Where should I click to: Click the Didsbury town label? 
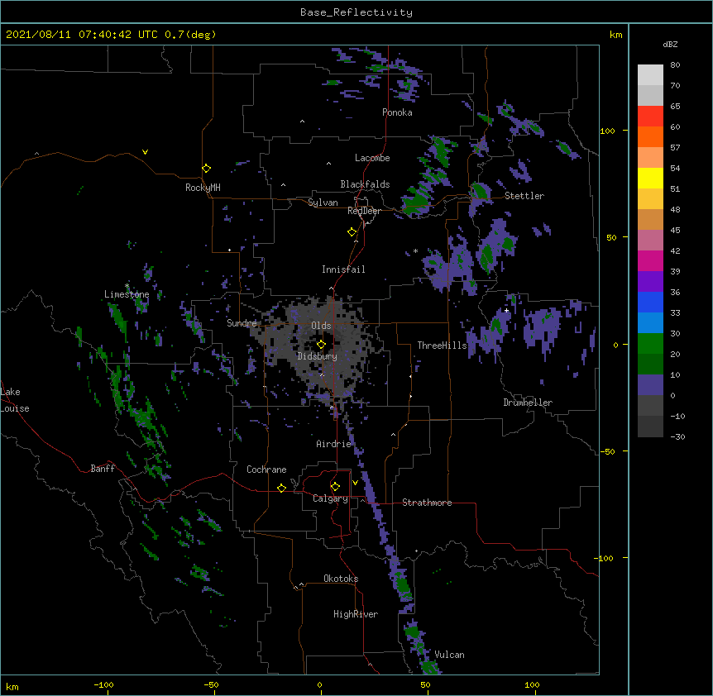coord(318,356)
